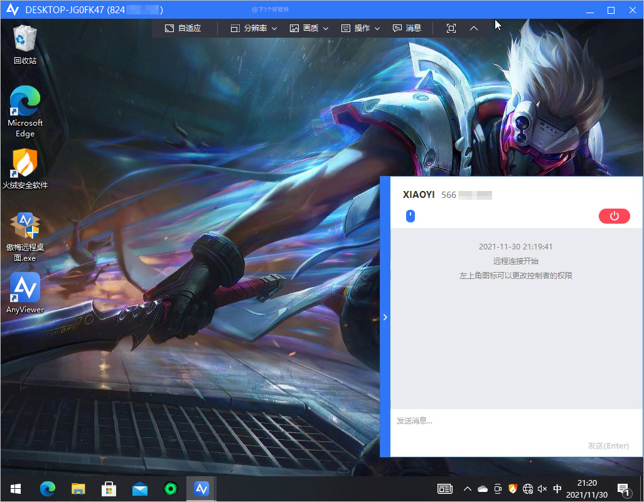Select the 回收站 Recycle Bin desktop icon
644x502 pixels.
pyautogui.click(x=25, y=44)
